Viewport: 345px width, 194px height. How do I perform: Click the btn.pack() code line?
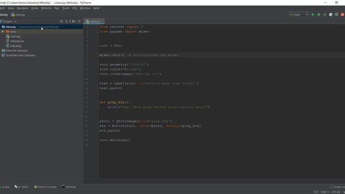click(x=109, y=130)
